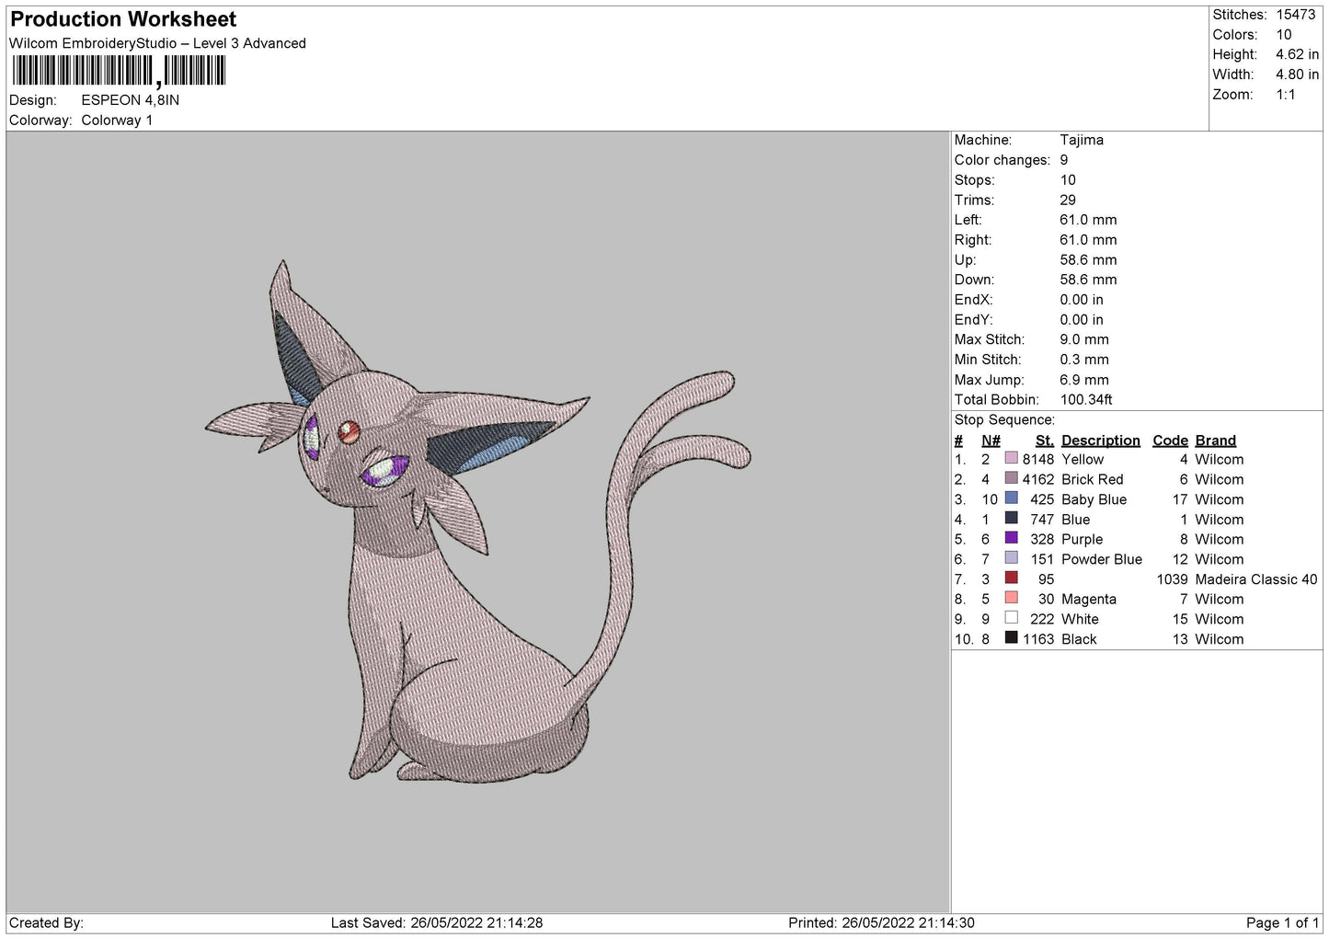
Task: Click the Black thread color swatch
Action: tap(1012, 638)
